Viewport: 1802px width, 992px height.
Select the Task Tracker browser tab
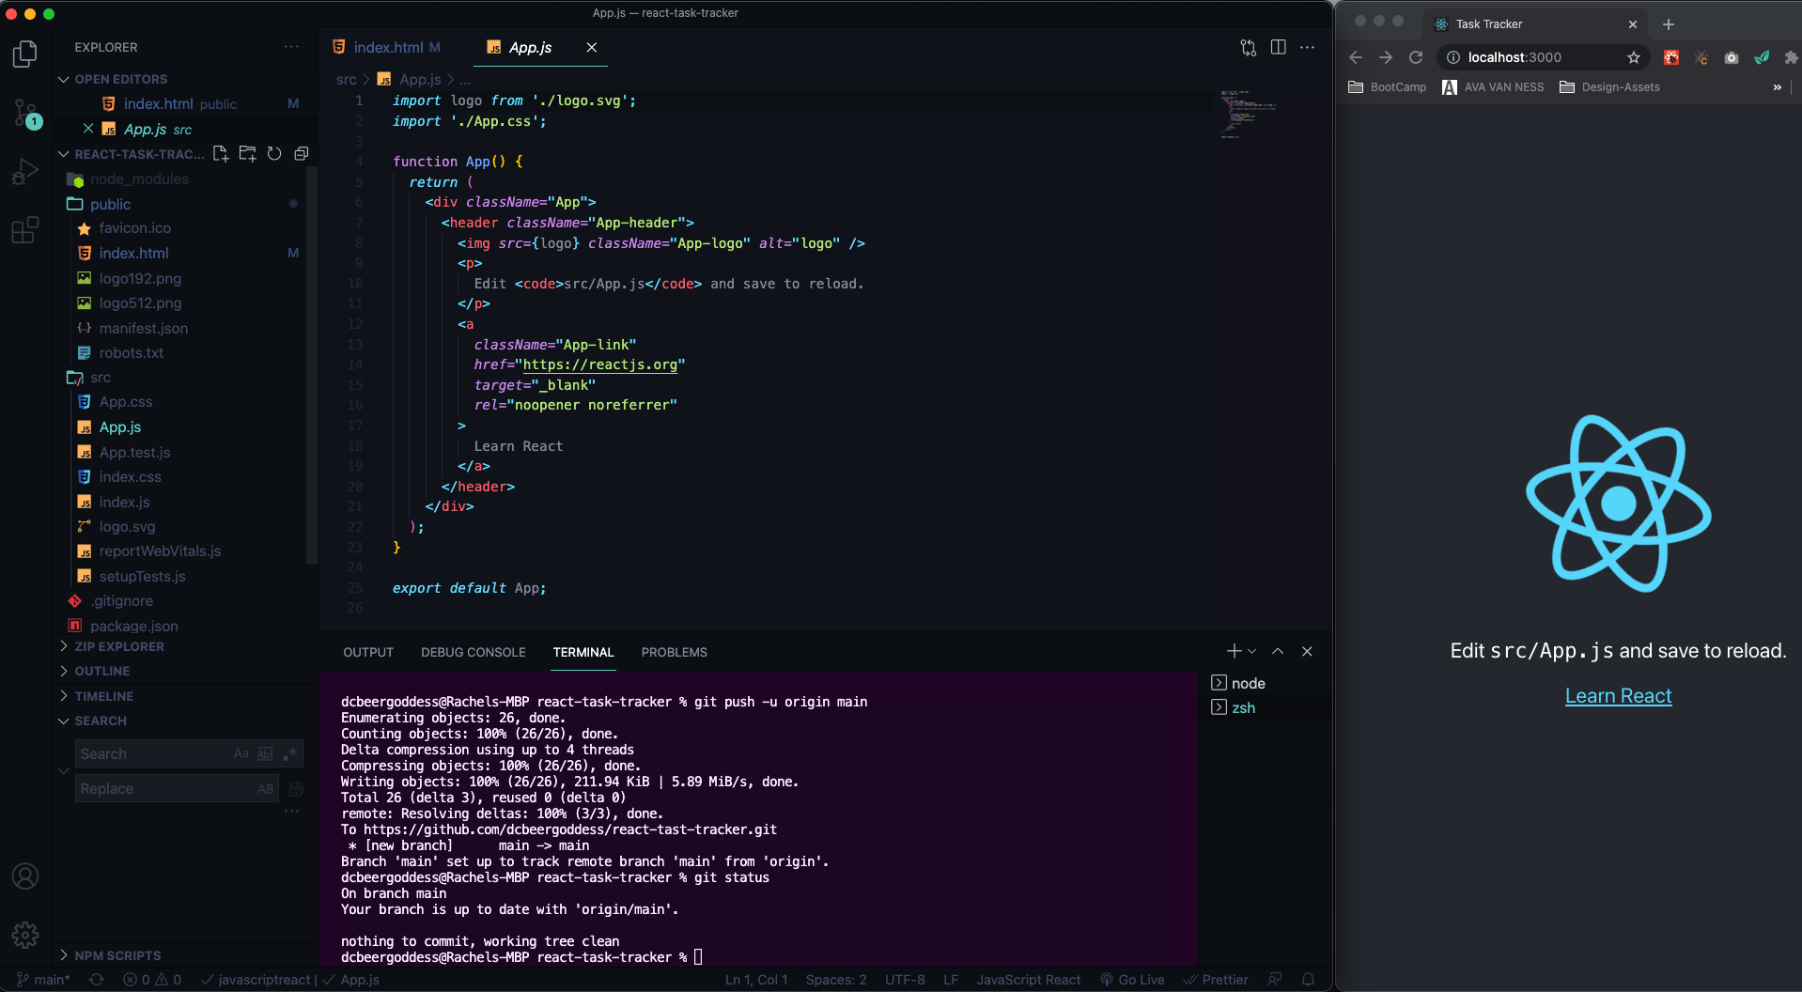(x=1534, y=24)
